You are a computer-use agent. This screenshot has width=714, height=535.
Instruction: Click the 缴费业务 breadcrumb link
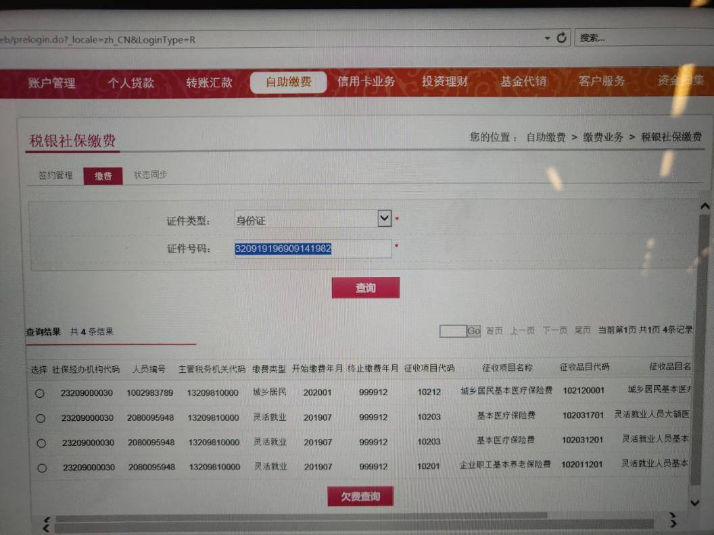click(x=603, y=137)
